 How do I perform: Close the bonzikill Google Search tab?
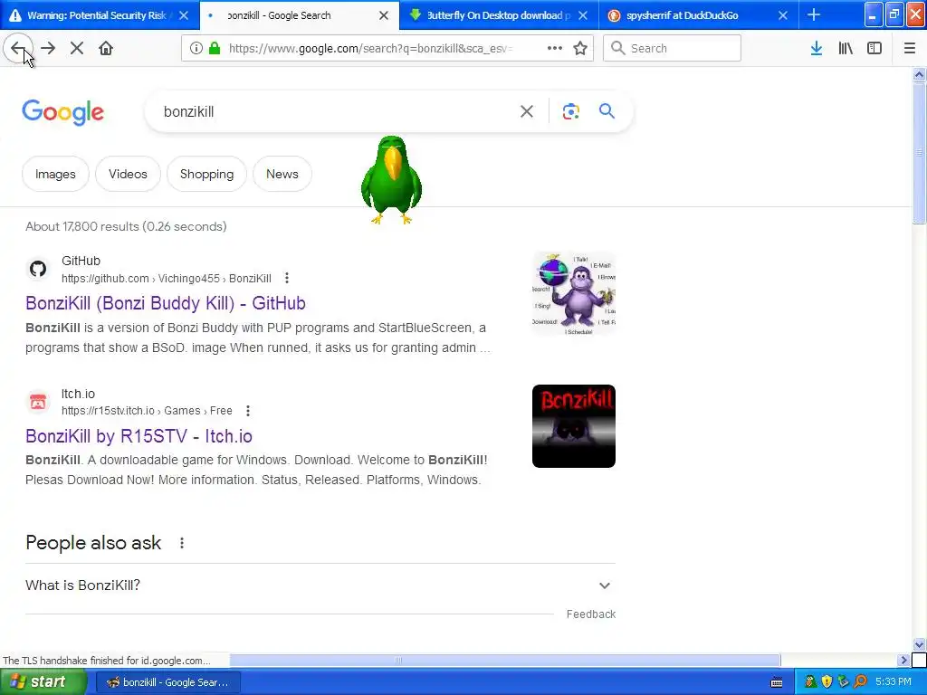(384, 15)
